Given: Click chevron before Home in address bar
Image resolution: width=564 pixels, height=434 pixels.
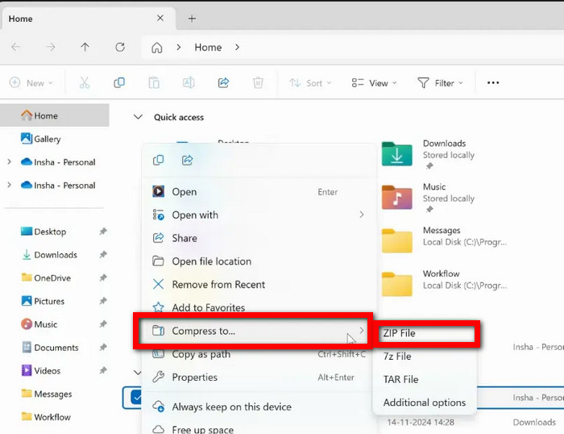Looking at the screenshot, I should click(178, 47).
